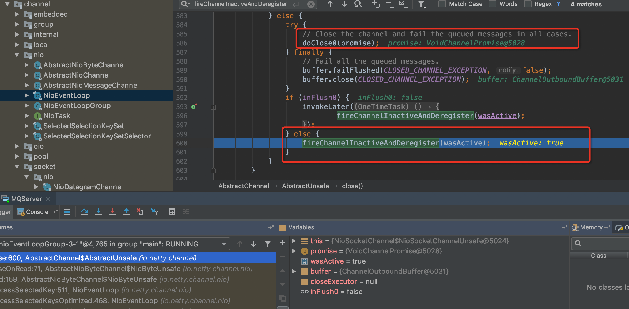Click the Run to Cursor icon
Viewport: 629px width, 309px height.
(154, 212)
